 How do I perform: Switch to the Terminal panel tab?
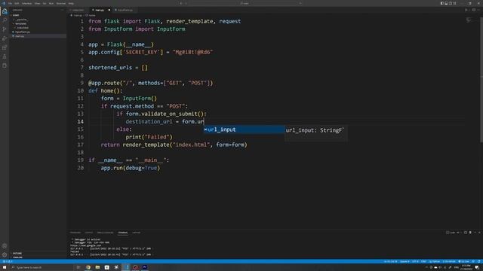122,233
